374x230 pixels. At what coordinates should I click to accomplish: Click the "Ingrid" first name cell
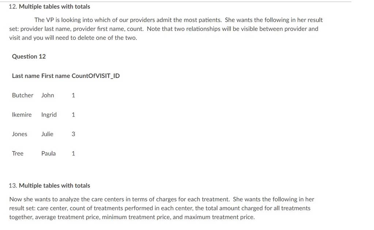49,115
